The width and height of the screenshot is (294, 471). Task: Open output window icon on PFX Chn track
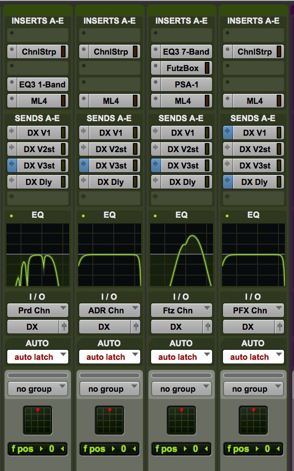(279, 327)
